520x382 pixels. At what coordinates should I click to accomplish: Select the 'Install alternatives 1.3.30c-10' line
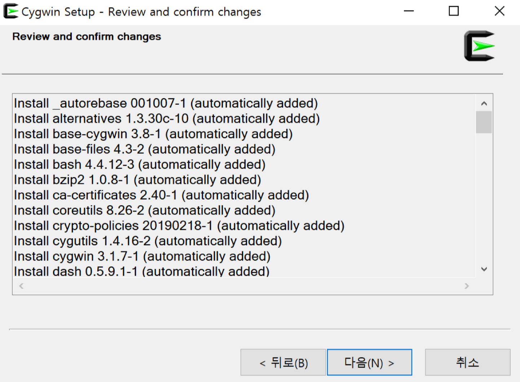[167, 119]
